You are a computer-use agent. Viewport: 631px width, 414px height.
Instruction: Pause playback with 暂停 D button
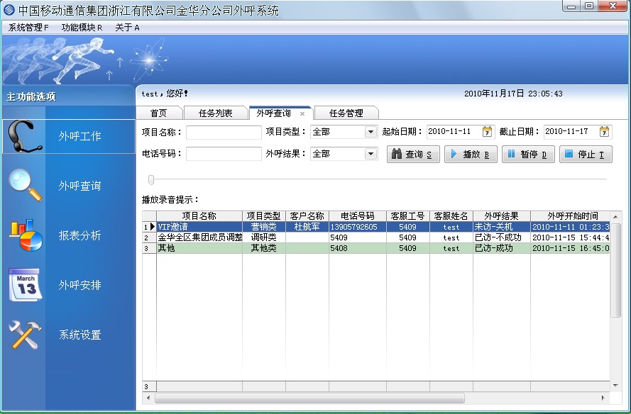click(x=528, y=155)
